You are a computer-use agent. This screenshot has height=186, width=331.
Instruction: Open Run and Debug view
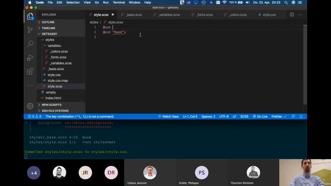click(30, 57)
